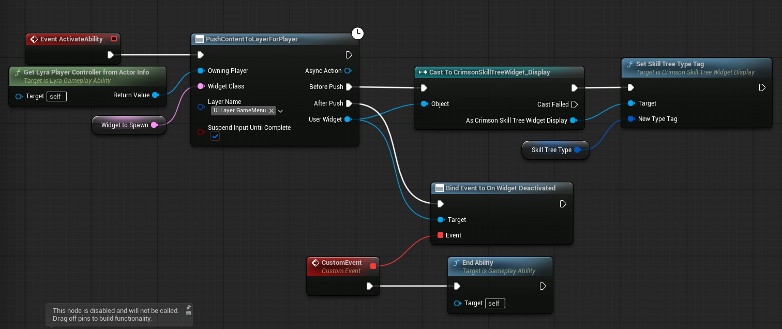
Task: Click the Suspend Input Until Complete pin
Action: pos(201,132)
